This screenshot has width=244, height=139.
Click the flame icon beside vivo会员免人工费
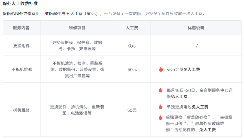161,69
